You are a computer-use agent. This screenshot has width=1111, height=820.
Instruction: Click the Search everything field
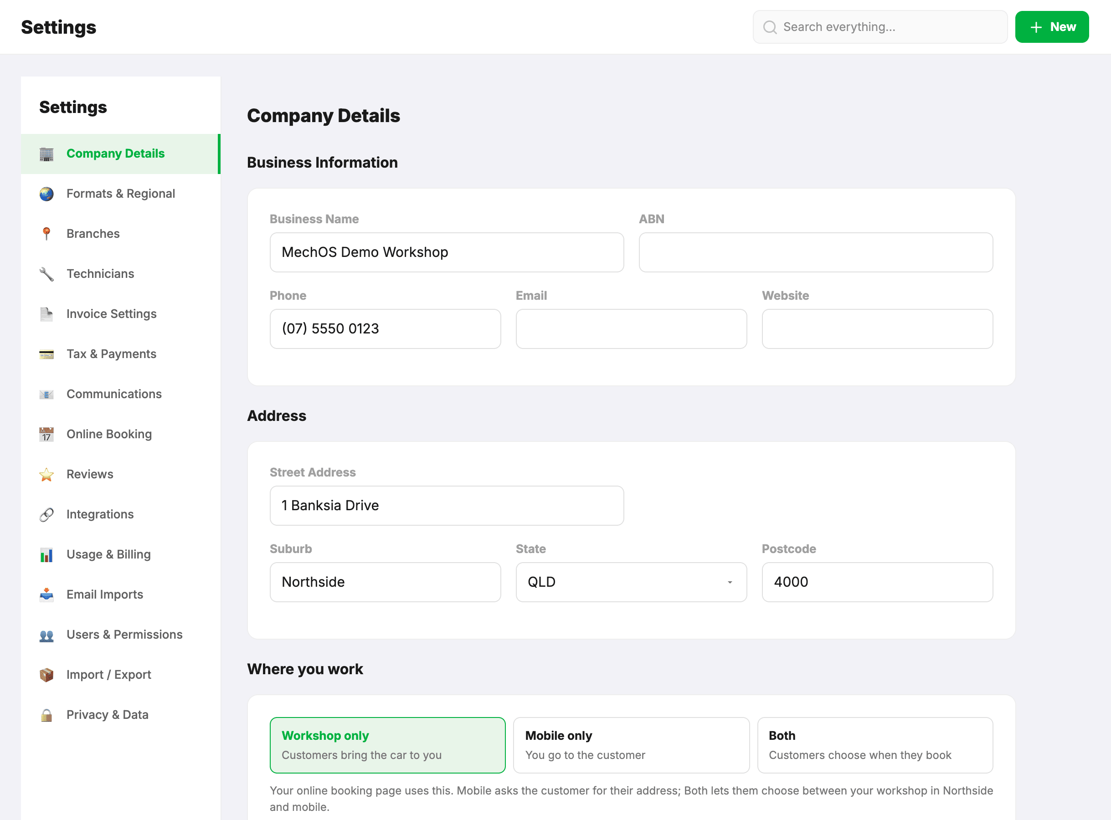[880, 27]
